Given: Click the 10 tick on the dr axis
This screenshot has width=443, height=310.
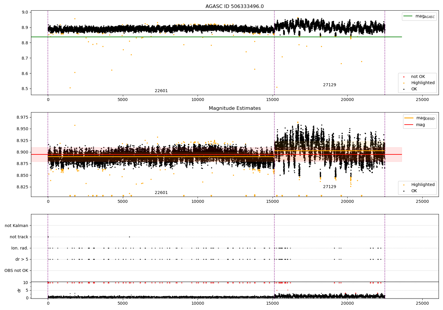Looking at the screenshot, I should pyautogui.click(x=26, y=283).
